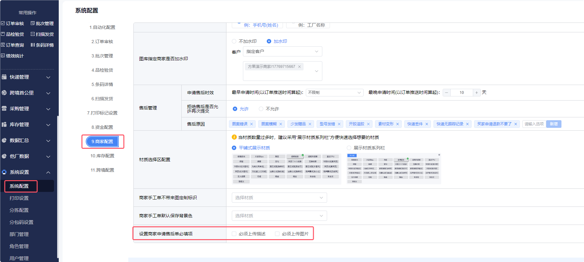
Task: Open 最早申请时间 不限制 dropdown
Action: click(334, 93)
